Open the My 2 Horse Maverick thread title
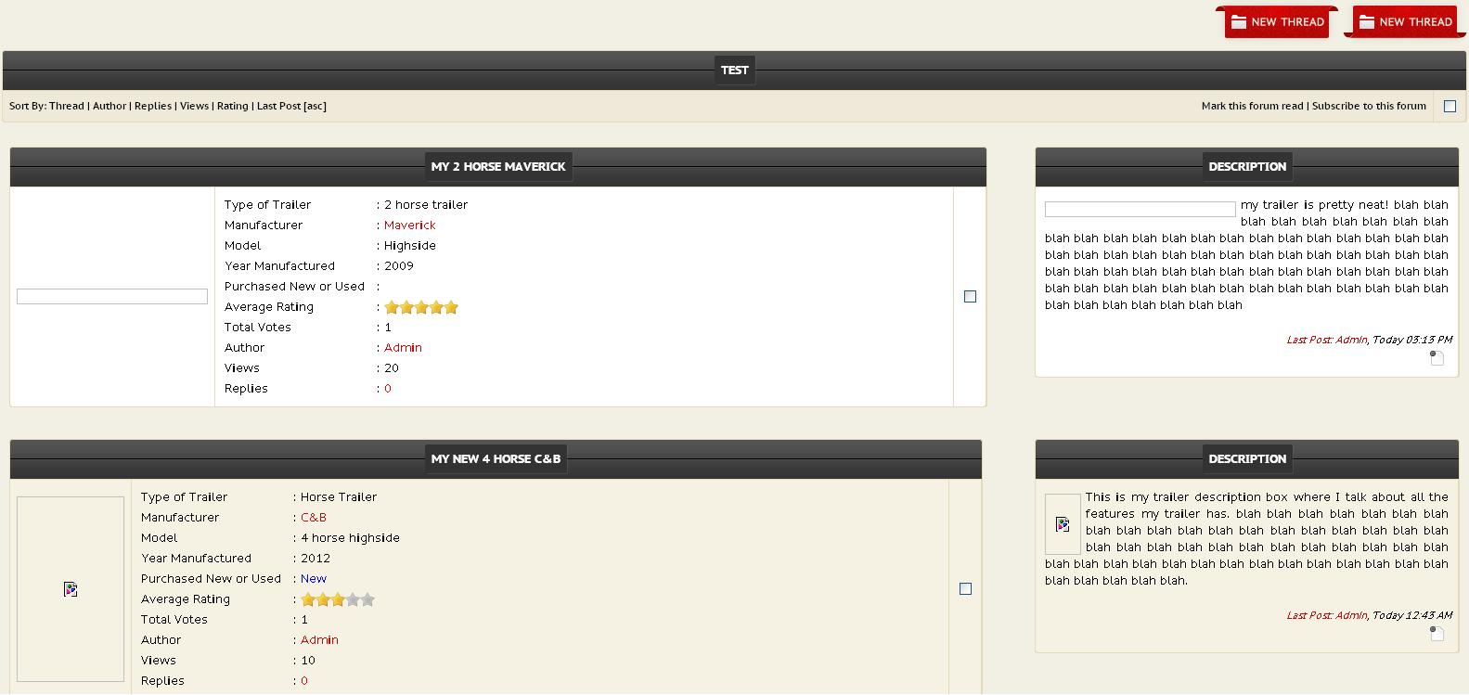Image resolution: width=1469 pixels, height=695 pixels. coord(498,167)
